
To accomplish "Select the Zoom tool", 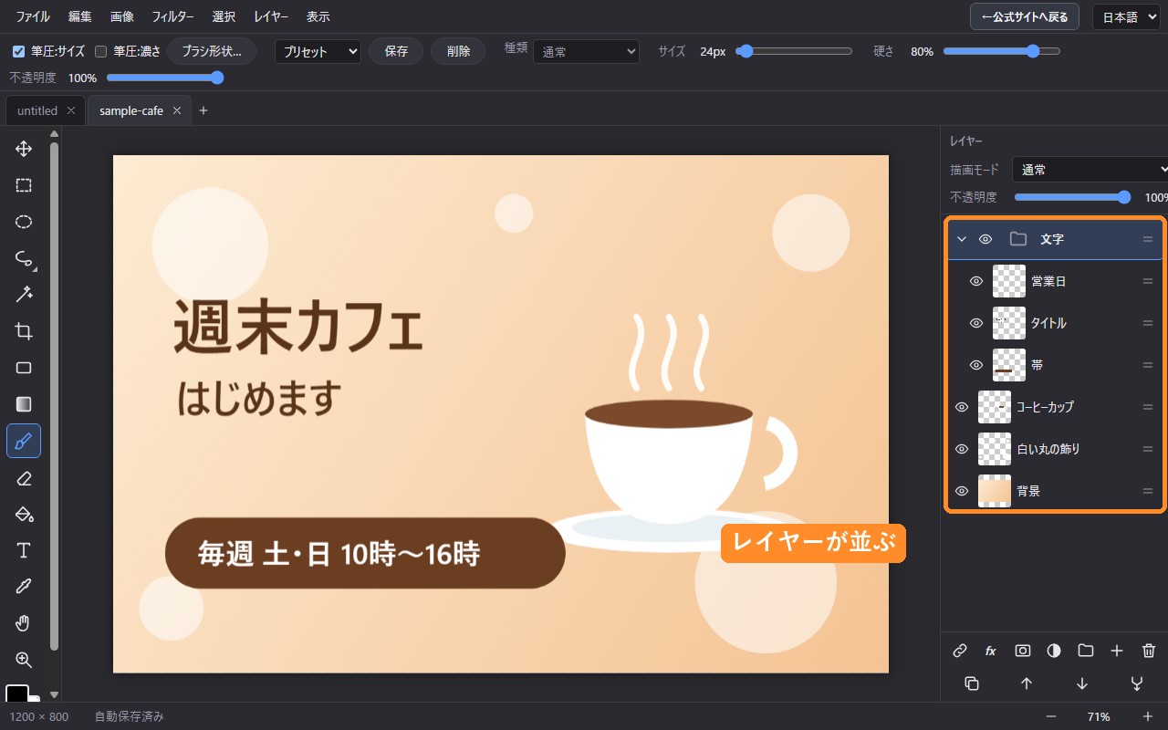I will click(x=24, y=660).
